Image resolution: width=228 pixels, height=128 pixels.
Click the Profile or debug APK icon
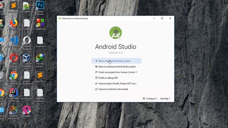96,78
